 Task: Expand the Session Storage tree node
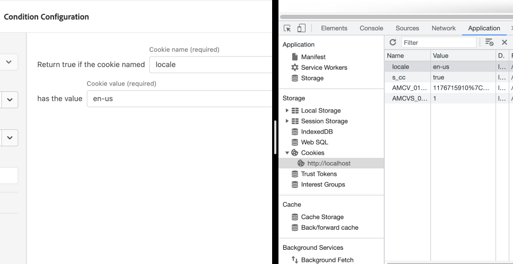click(x=287, y=121)
